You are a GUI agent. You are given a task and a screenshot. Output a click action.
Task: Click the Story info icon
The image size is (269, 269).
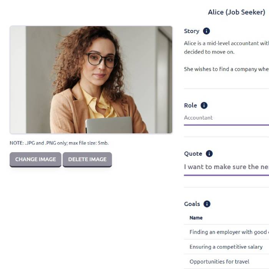pos(206,31)
